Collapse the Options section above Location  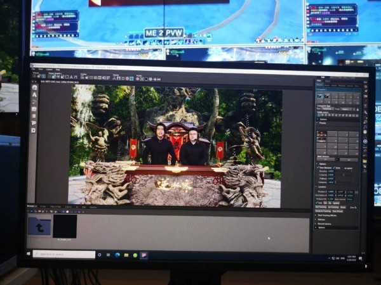coord(317,164)
